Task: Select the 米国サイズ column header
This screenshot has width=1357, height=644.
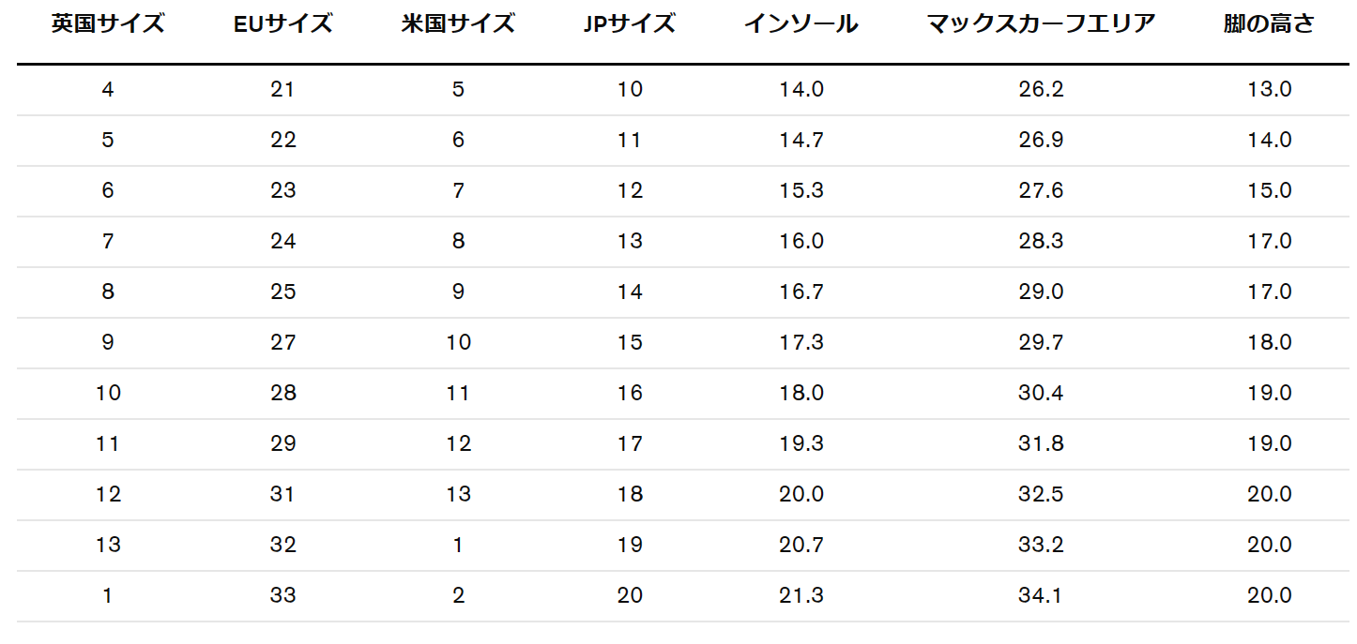Action: click(x=458, y=24)
